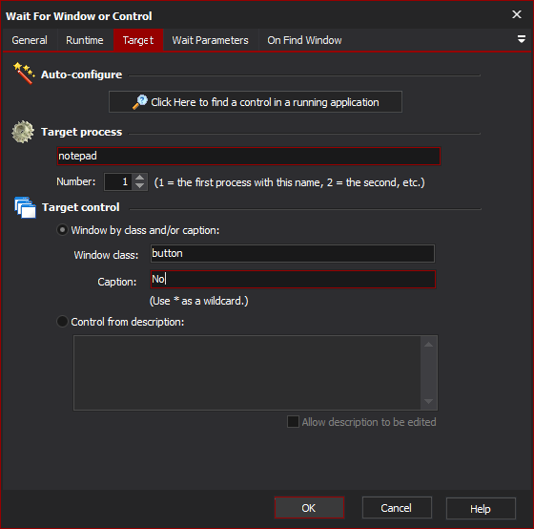Go to the Wait Parameters tab
Screen dimensions: 534x529
pyautogui.click(x=210, y=40)
